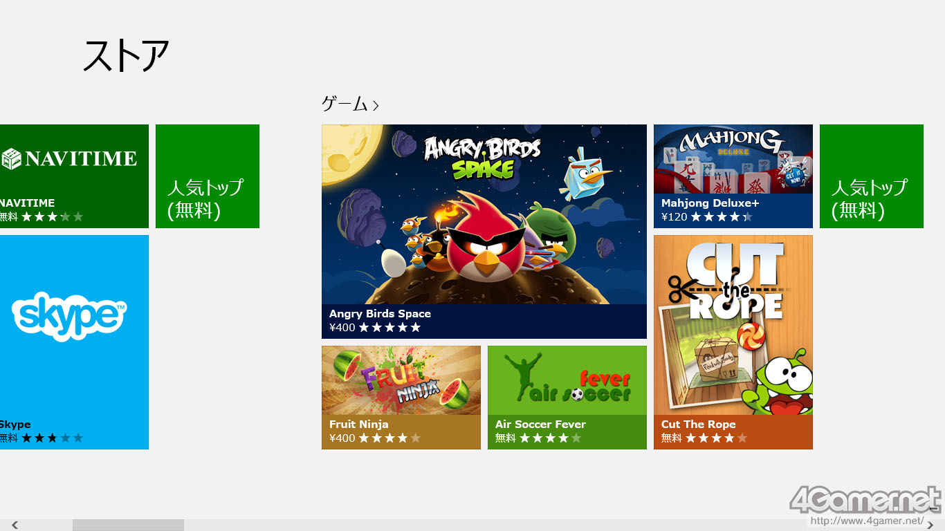The height and width of the screenshot is (531, 945).
Task: Open 人気トップ (無料) tile beside NAVITIME
Action: (x=208, y=176)
